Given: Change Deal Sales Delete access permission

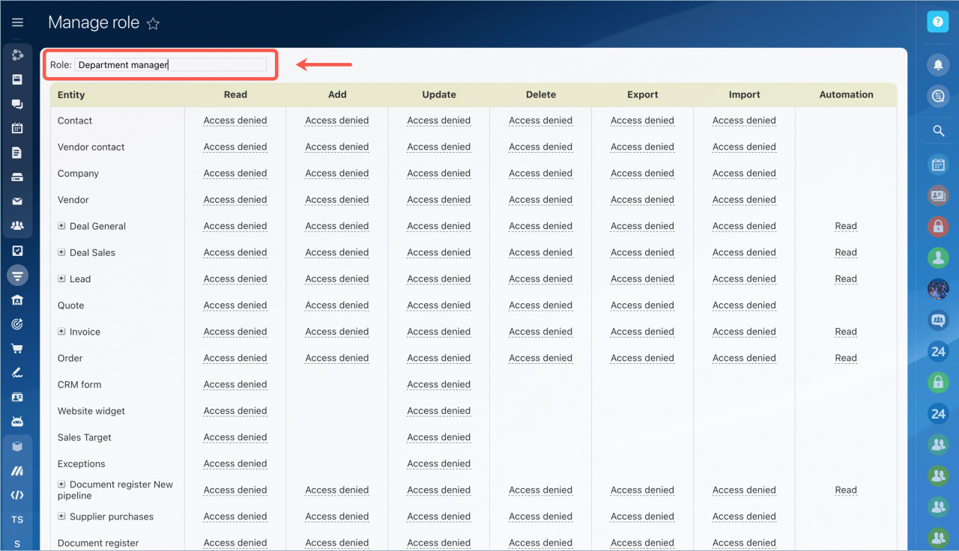Looking at the screenshot, I should 541,252.
